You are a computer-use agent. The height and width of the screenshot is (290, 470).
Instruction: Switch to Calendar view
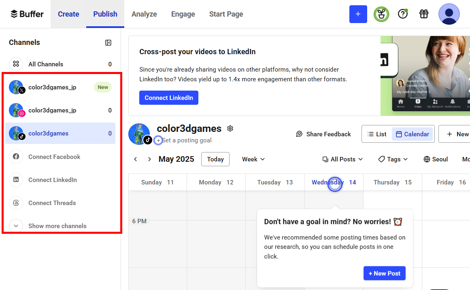pos(413,134)
